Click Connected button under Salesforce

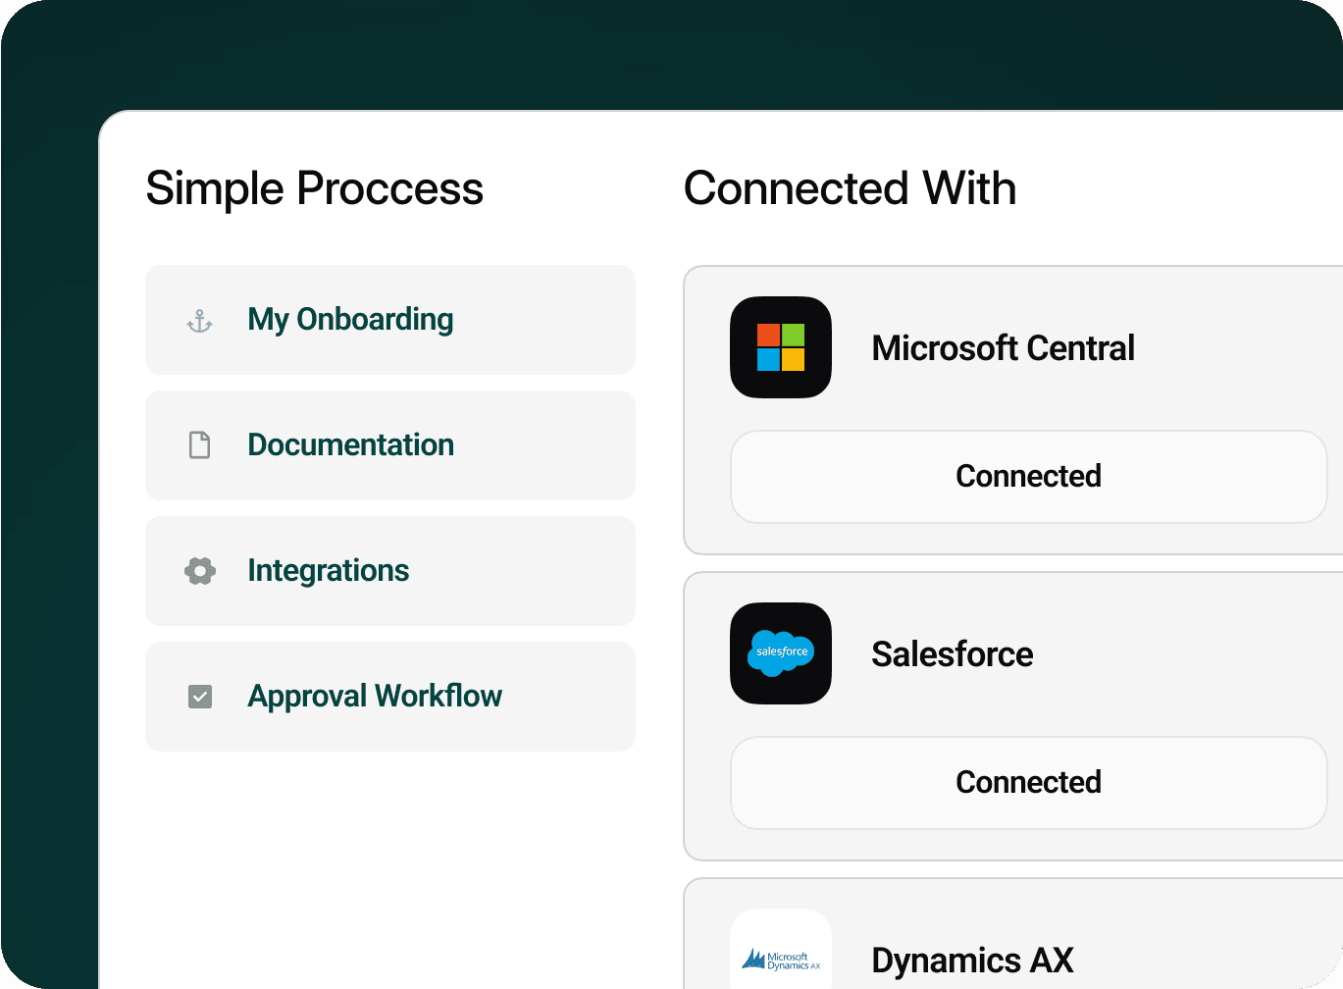pos(1029,783)
